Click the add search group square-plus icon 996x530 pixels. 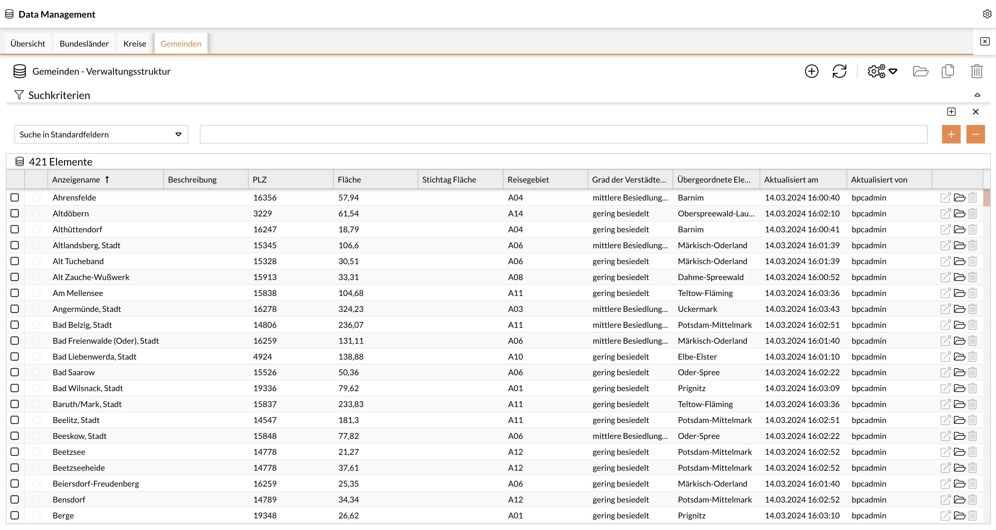[951, 112]
